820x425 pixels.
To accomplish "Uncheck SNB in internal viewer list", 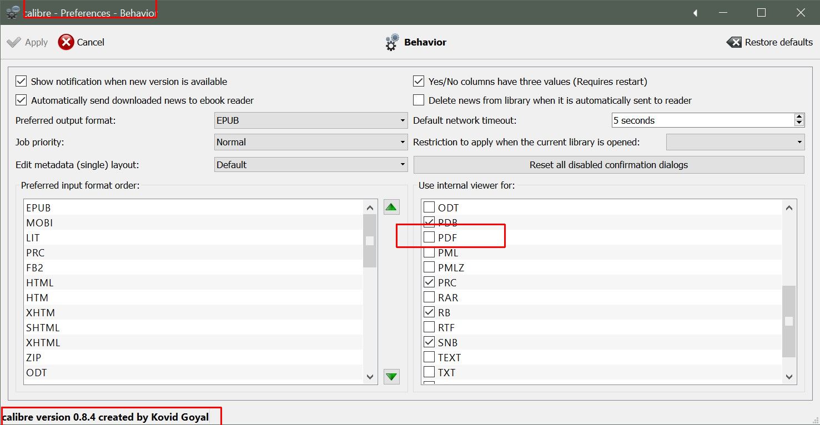I will click(x=429, y=342).
